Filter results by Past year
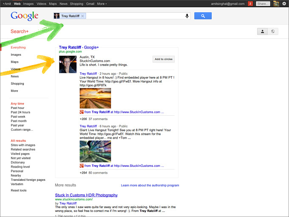The height and width of the screenshot is (217, 289). pos(17,125)
